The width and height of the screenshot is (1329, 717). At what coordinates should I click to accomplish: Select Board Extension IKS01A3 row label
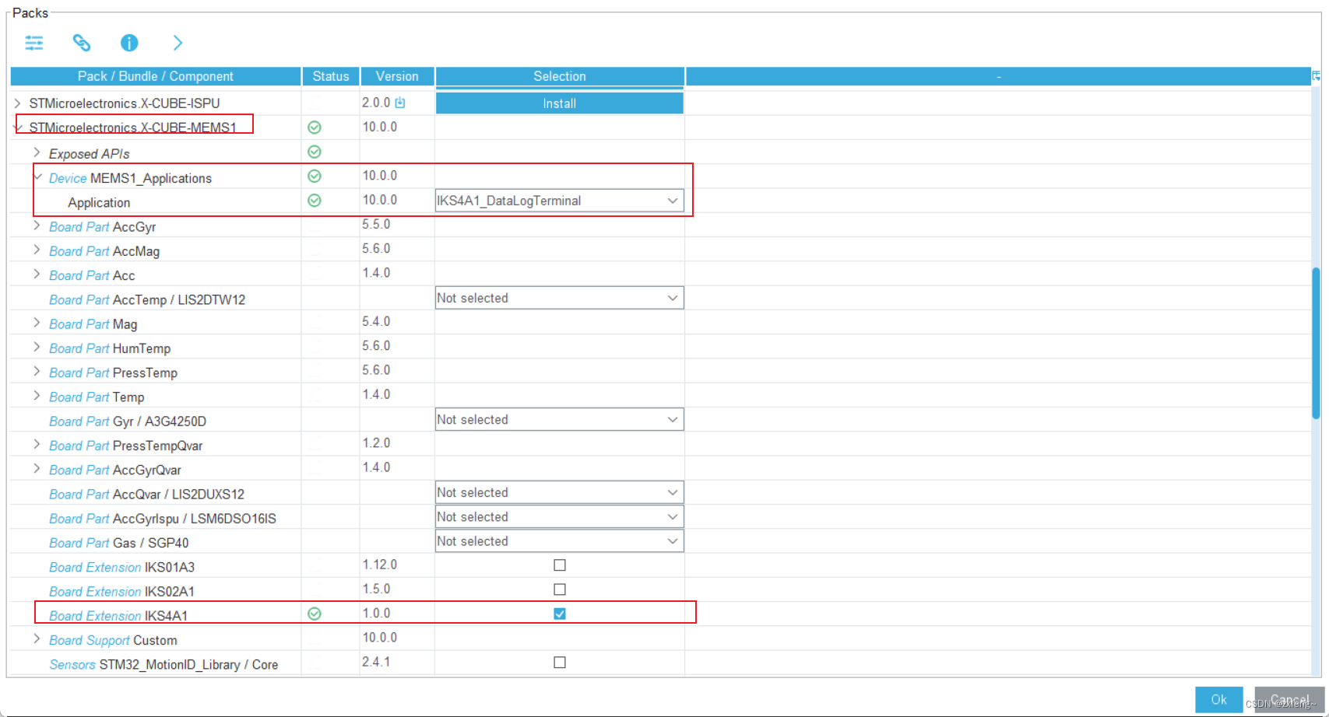(x=121, y=567)
